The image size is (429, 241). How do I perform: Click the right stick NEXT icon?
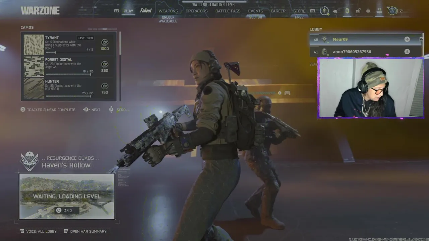coord(86,109)
